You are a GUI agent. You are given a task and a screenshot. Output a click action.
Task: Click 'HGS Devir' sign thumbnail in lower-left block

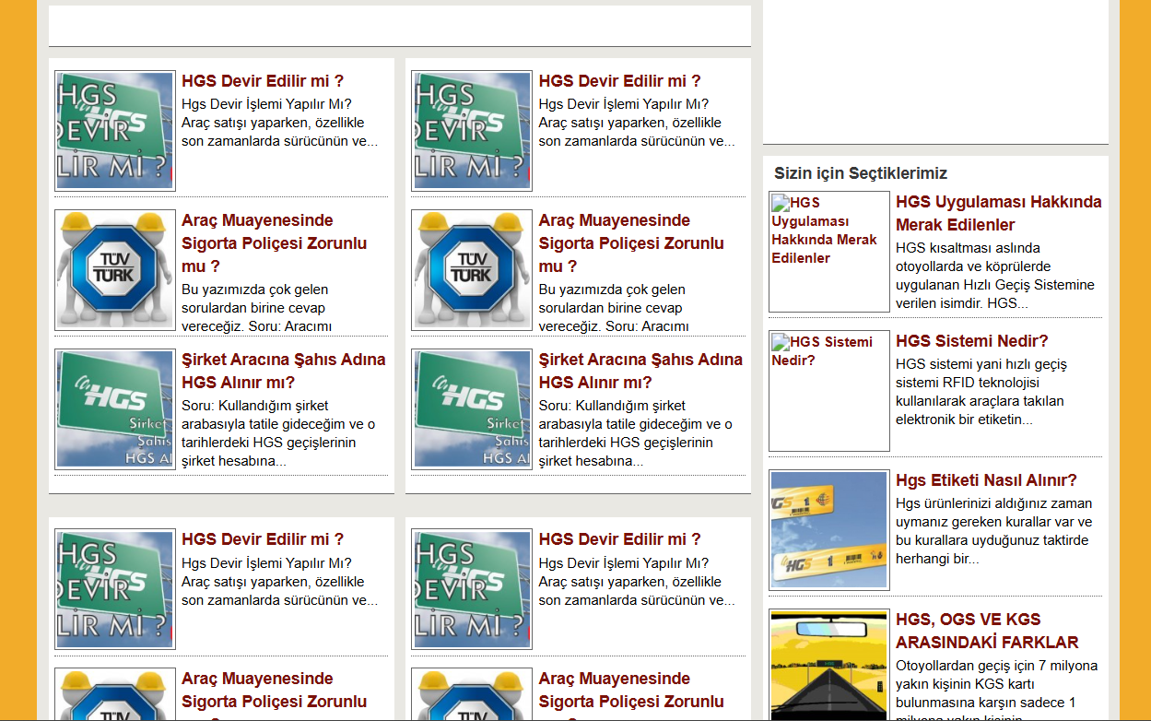pos(115,589)
